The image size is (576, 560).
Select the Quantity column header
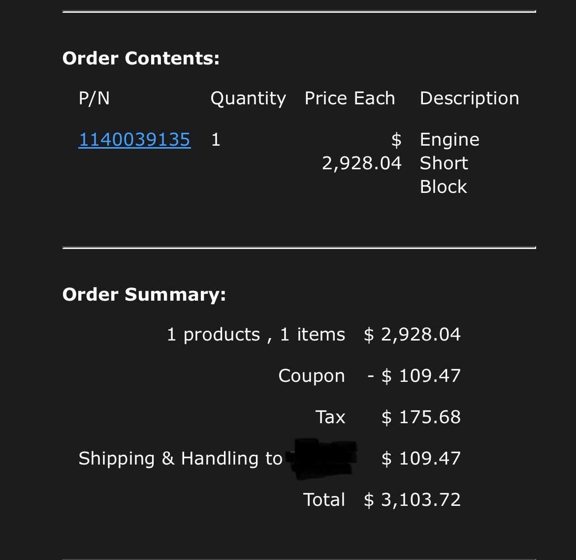[x=248, y=99]
